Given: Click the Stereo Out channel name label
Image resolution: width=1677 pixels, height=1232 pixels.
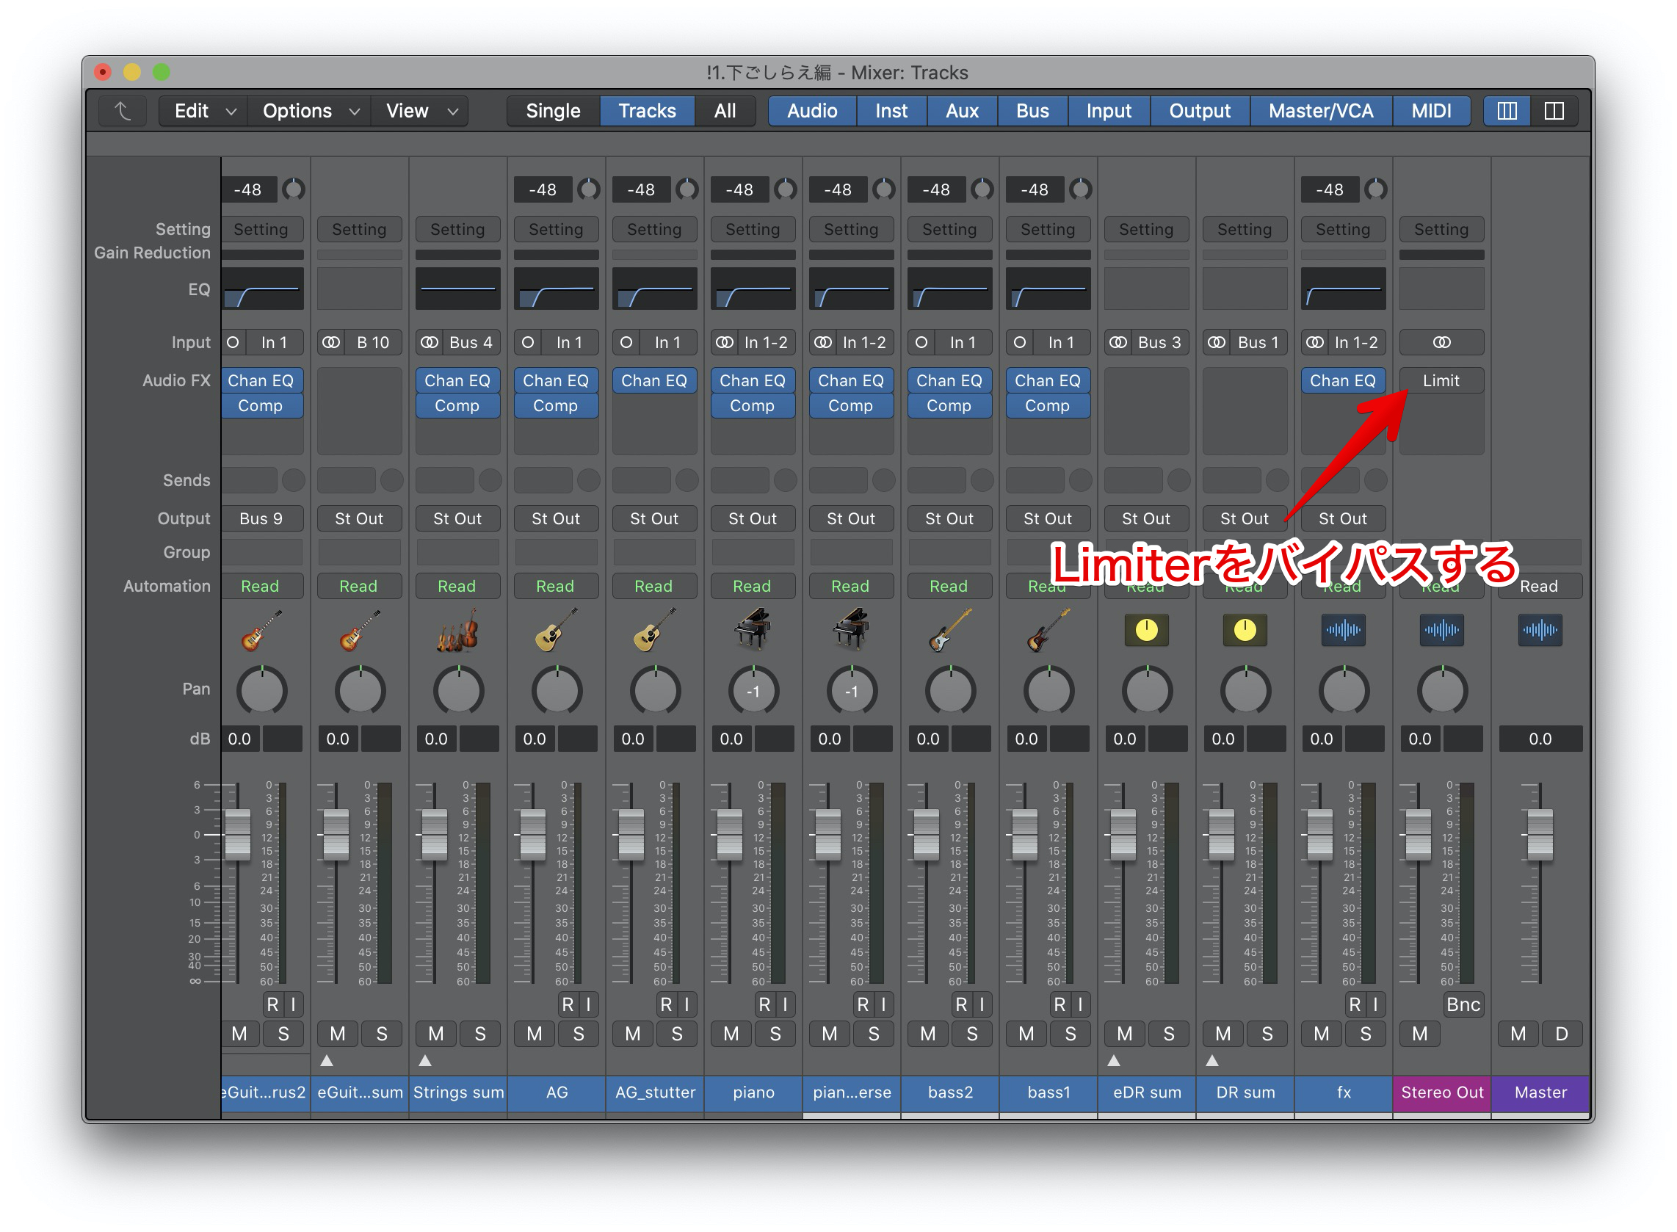Looking at the screenshot, I should coord(1441,1093).
